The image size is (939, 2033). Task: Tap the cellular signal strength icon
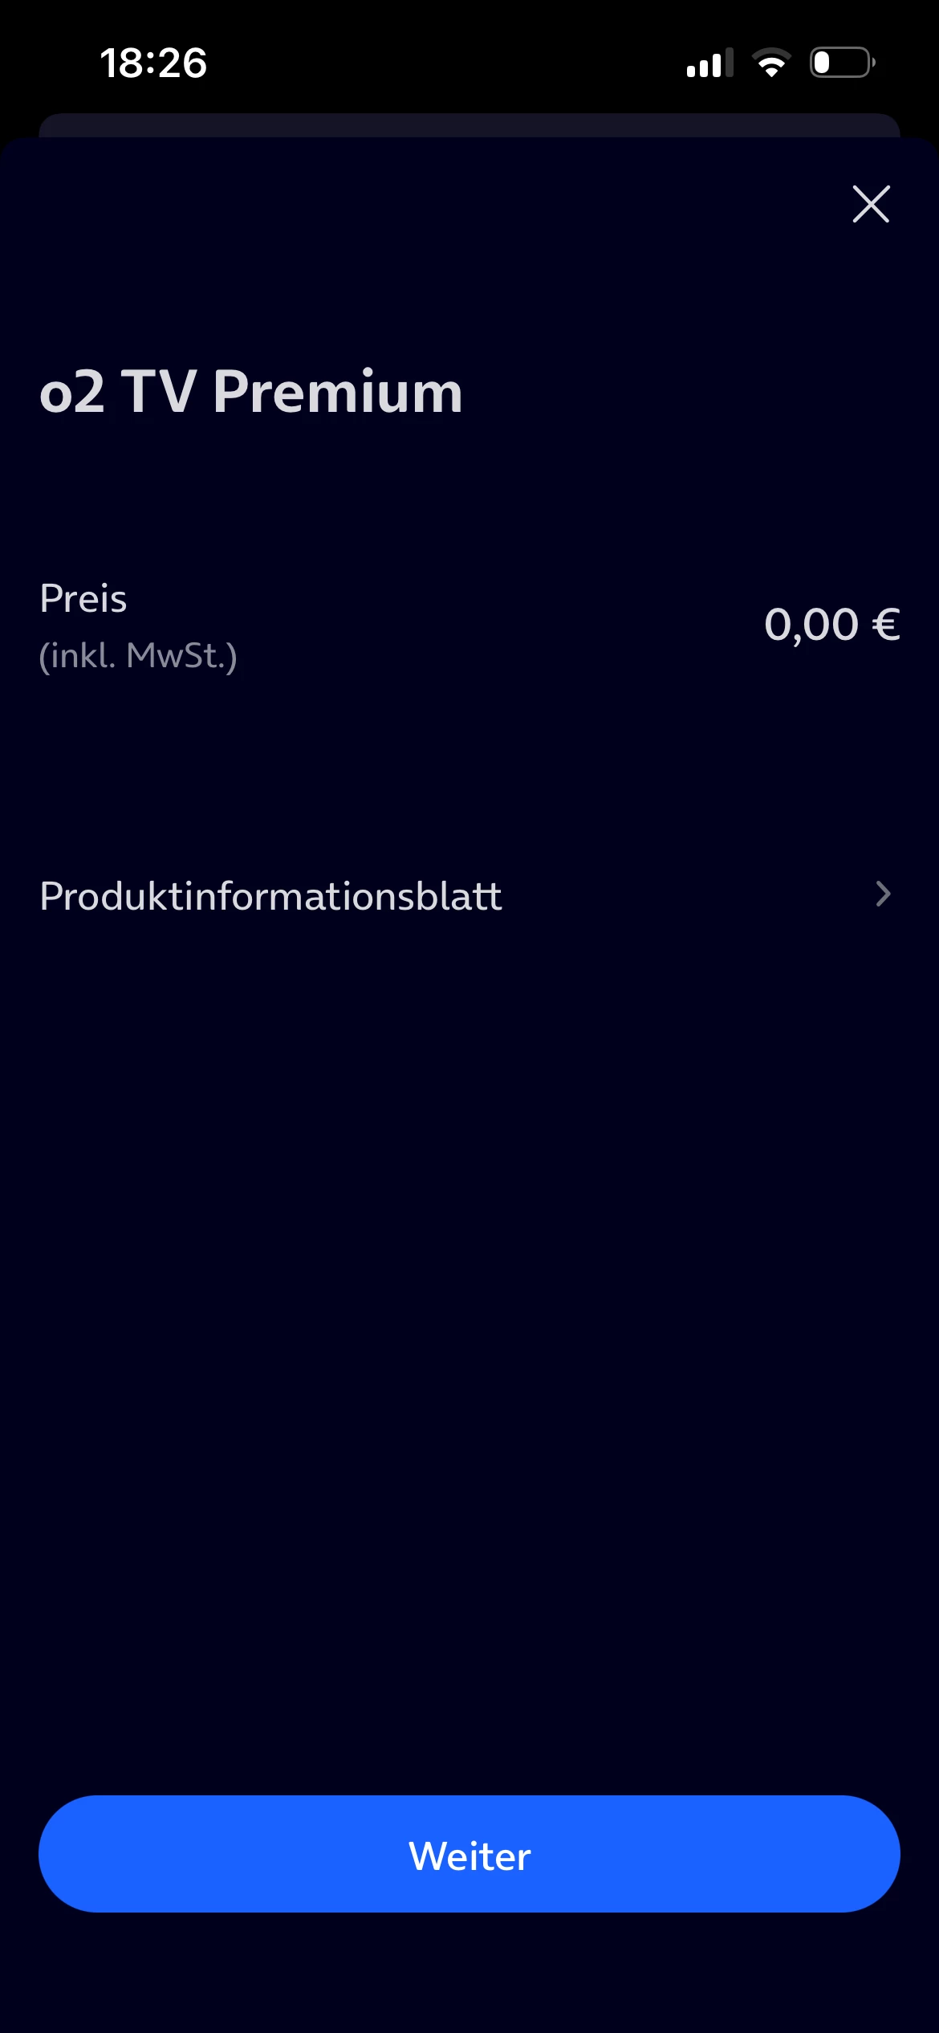[709, 63]
